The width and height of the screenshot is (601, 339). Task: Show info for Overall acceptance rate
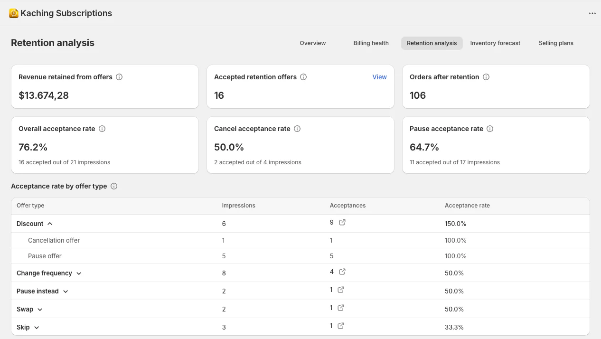point(102,129)
